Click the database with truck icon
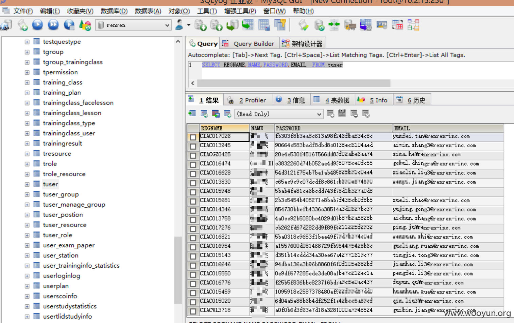This screenshot has height=323, width=514. 350,25
